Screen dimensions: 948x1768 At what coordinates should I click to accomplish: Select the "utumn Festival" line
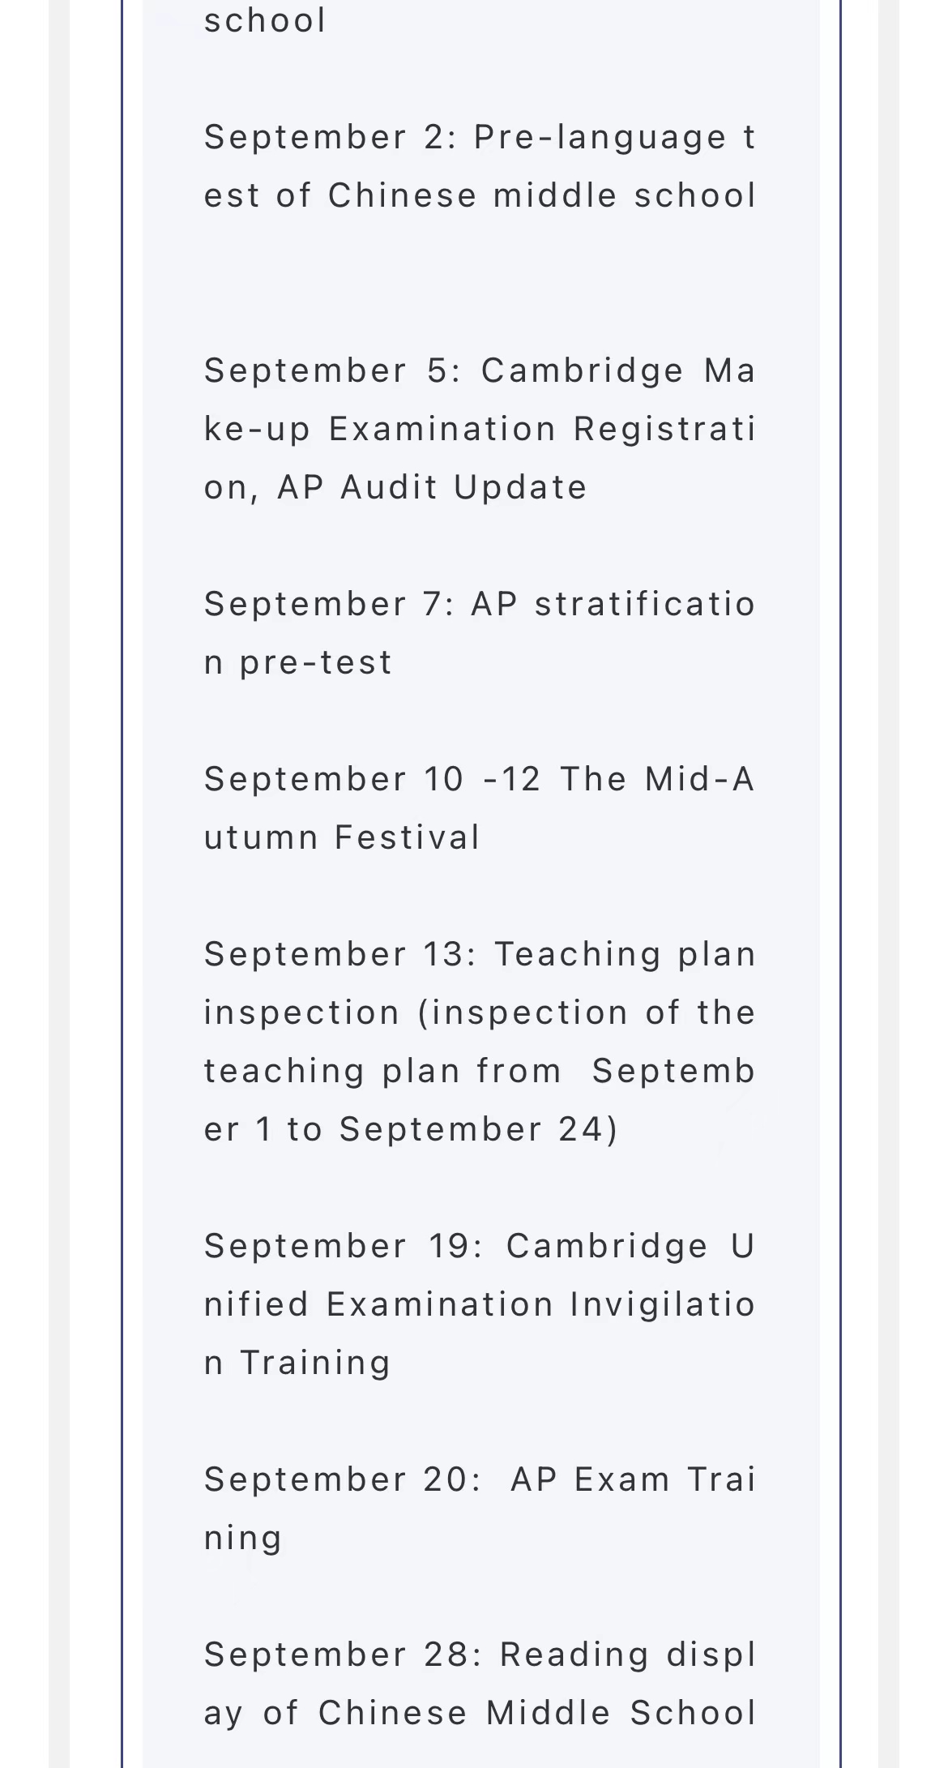click(x=342, y=837)
